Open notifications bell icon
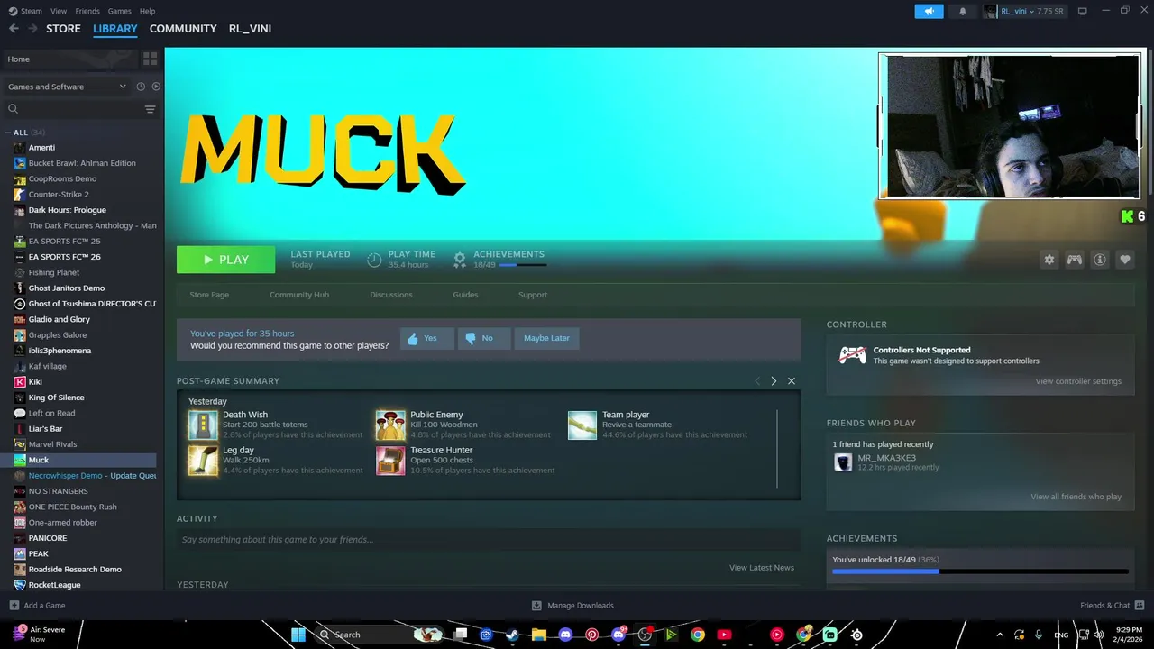1154x649 pixels. 963,11
